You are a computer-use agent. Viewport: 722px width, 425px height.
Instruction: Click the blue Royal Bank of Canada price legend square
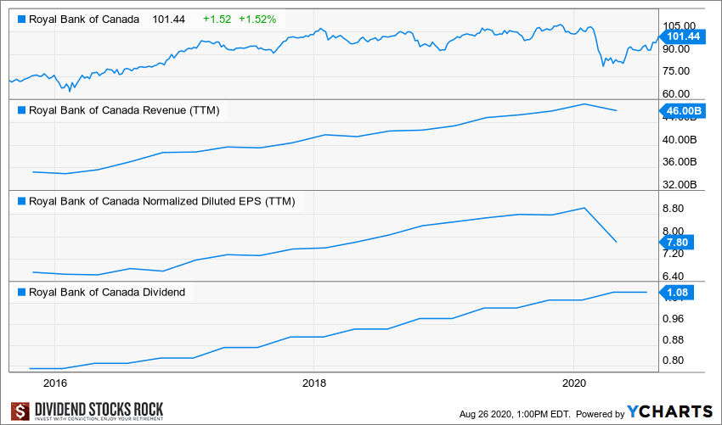(x=21, y=20)
